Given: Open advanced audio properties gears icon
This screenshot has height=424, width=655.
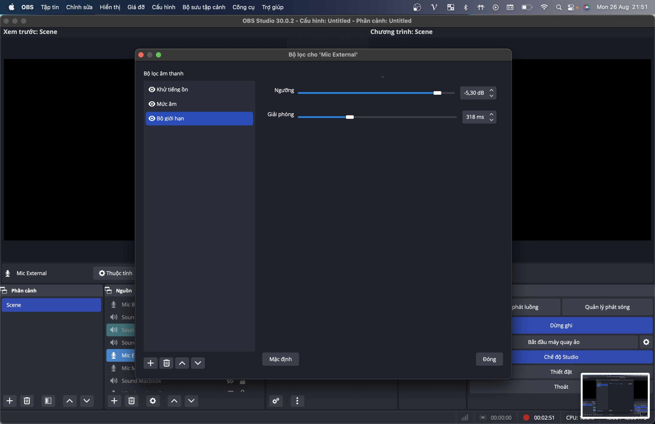Looking at the screenshot, I should point(276,401).
